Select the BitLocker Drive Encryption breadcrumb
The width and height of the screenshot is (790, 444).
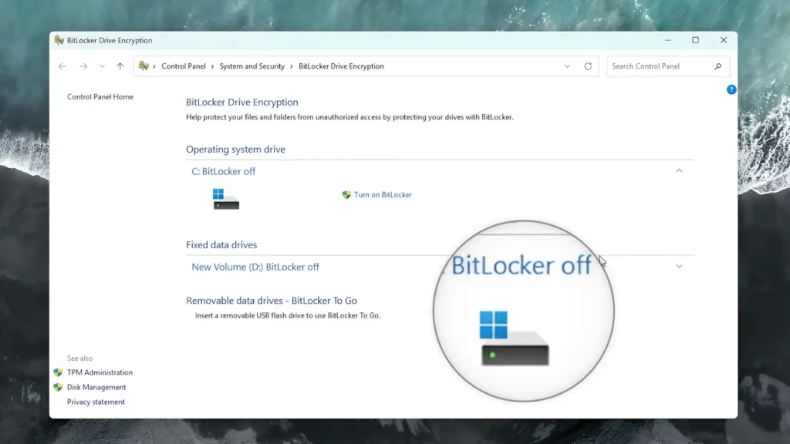pos(341,66)
